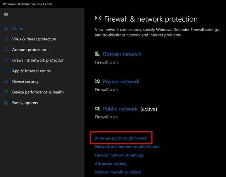This screenshot has width=226, height=177.
Task: Click the Device security laptop icon
Action: tap(6, 81)
